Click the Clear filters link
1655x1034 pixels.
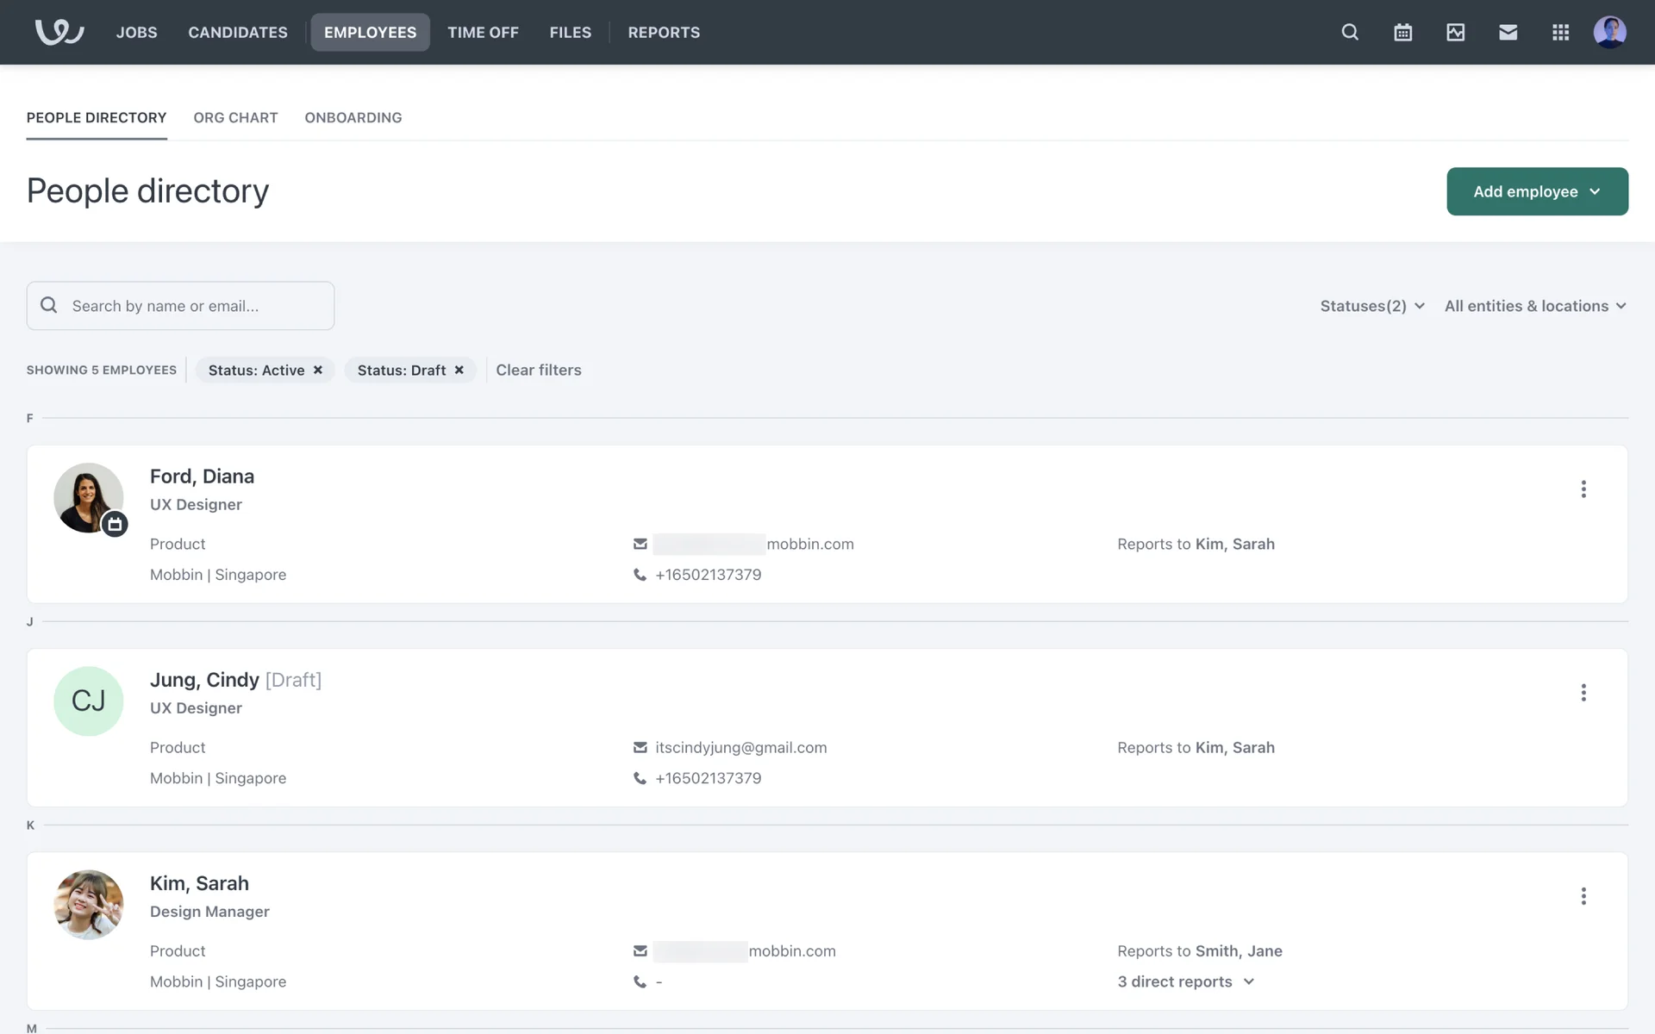point(538,370)
